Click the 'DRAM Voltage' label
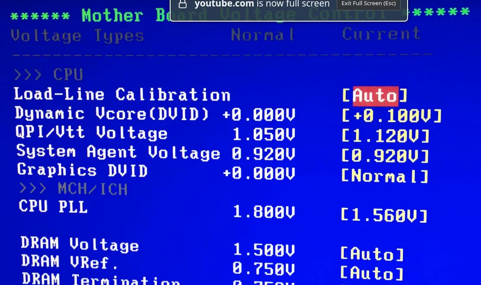Viewport: 481px width, 285px height. pos(80,245)
